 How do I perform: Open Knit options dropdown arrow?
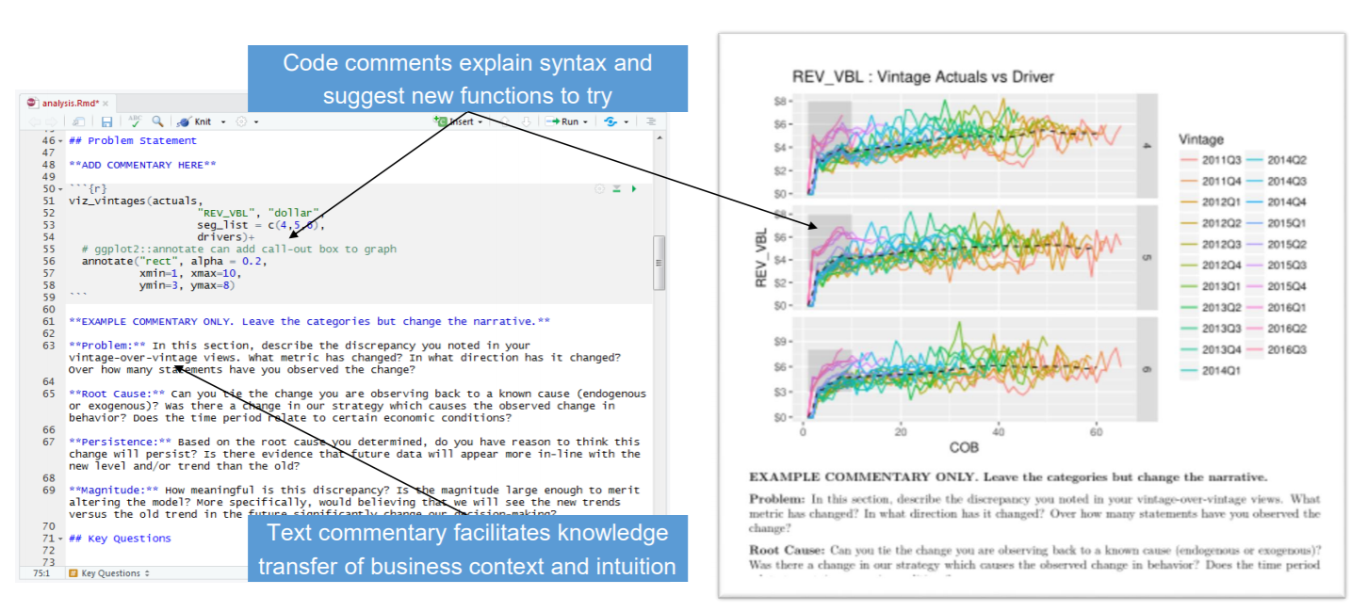(x=223, y=121)
